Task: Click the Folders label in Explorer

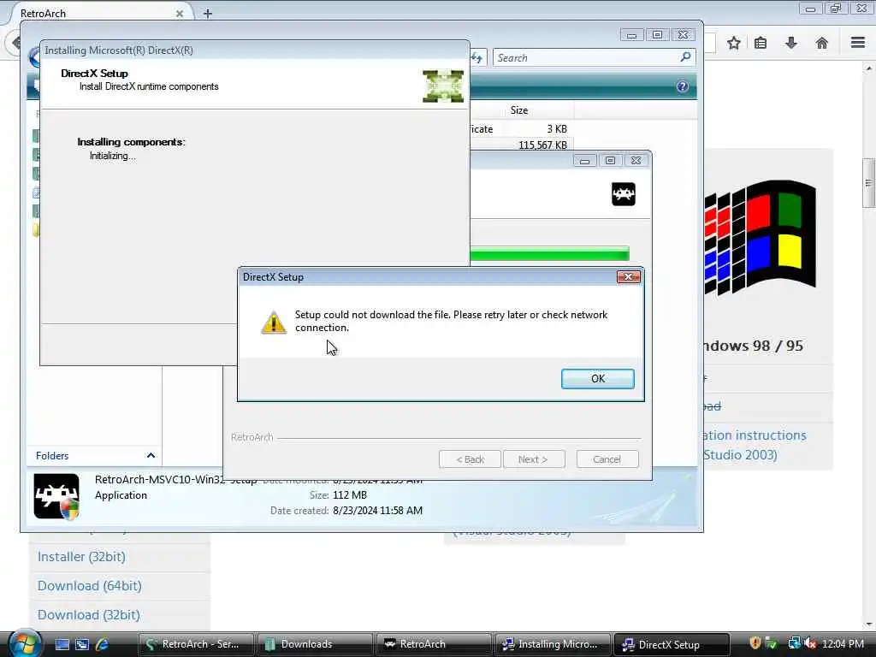Action: pyautogui.click(x=52, y=456)
